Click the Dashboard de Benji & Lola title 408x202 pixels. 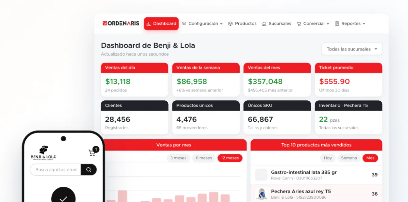[x=148, y=45]
